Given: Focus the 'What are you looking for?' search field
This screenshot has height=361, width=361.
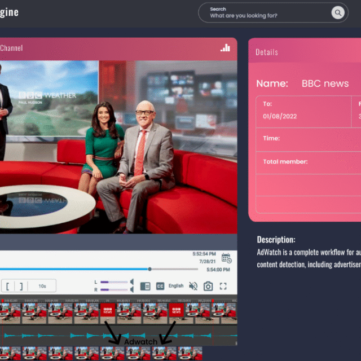Looking at the screenshot, I should [273, 12].
